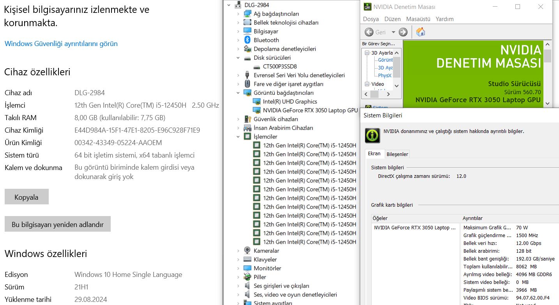Click the Geri label in NVIDIA toolbar
559x305 pixels.
click(380, 32)
